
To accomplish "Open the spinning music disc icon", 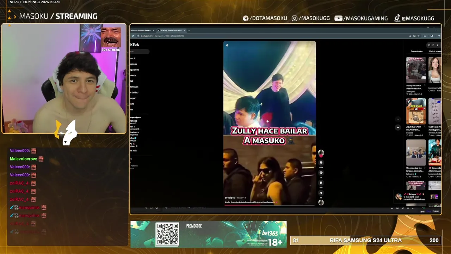I will click(321, 202).
